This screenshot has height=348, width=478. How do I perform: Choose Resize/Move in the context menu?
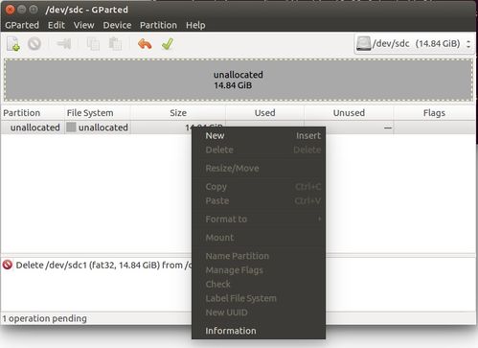(x=259, y=169)
